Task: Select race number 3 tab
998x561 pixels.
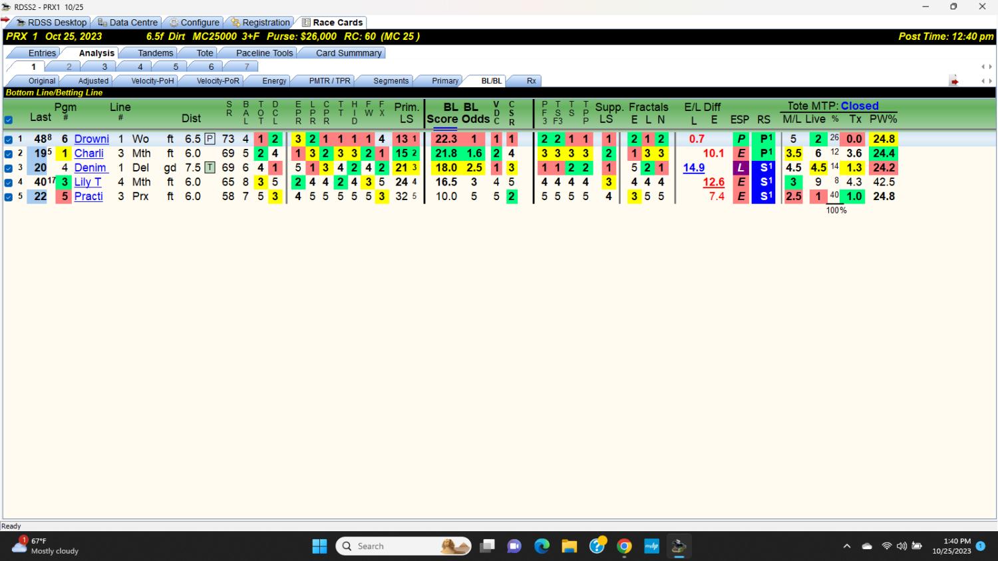Action: [x=104, y=67]
